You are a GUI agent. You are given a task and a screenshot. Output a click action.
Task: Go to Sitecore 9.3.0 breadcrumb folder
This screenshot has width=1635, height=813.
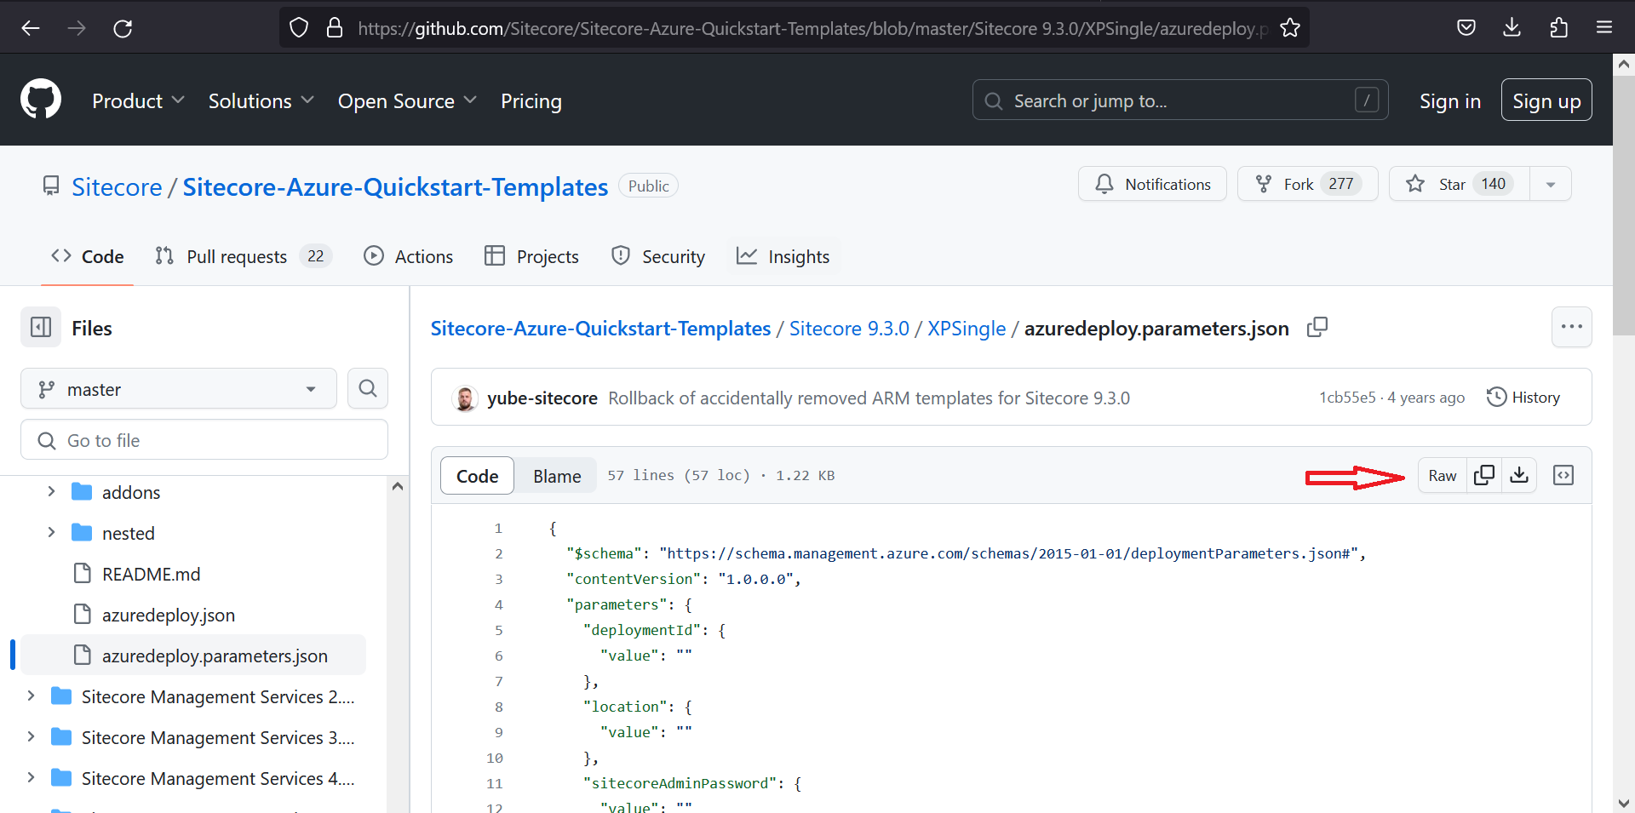pos(849,329)
